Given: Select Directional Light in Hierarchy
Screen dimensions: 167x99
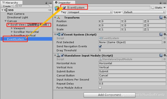Looking at the screenshot, I should (17, 17).
